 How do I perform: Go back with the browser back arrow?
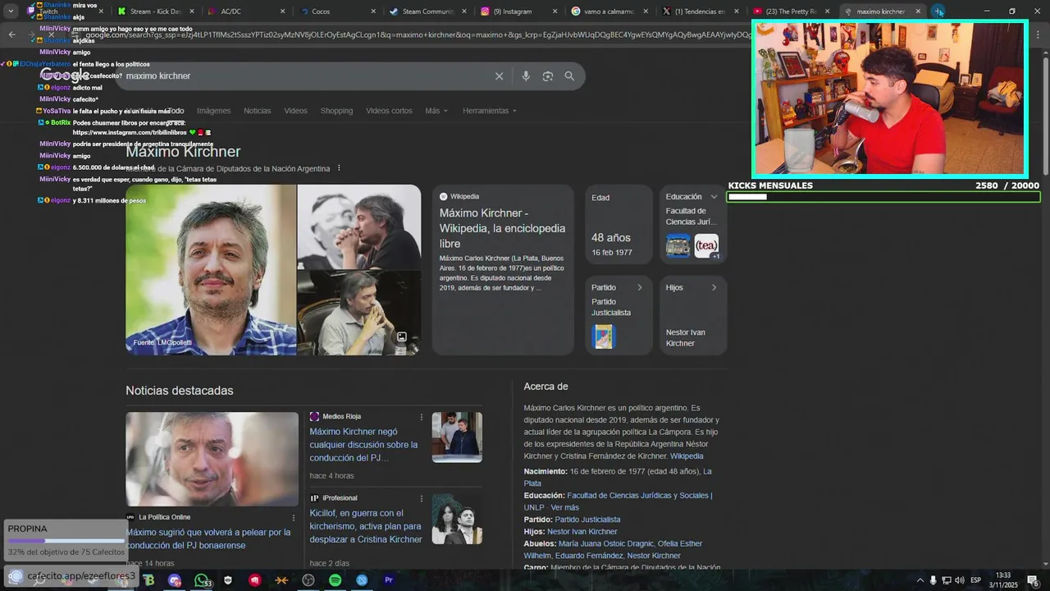click(x=11, y=34)
